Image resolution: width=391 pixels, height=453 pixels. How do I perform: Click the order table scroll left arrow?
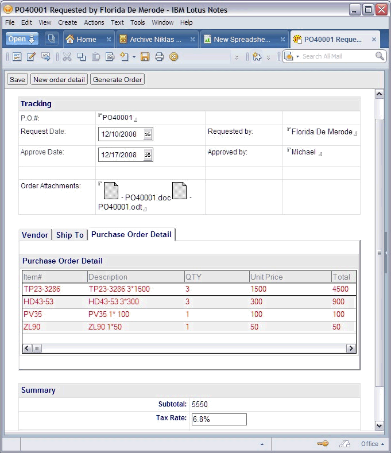point(27,349)
